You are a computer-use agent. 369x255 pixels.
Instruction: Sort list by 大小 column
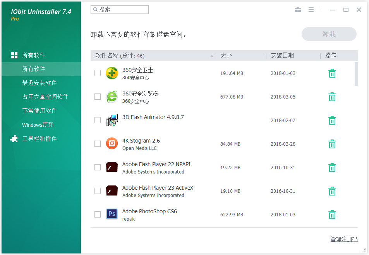point(226,56)
